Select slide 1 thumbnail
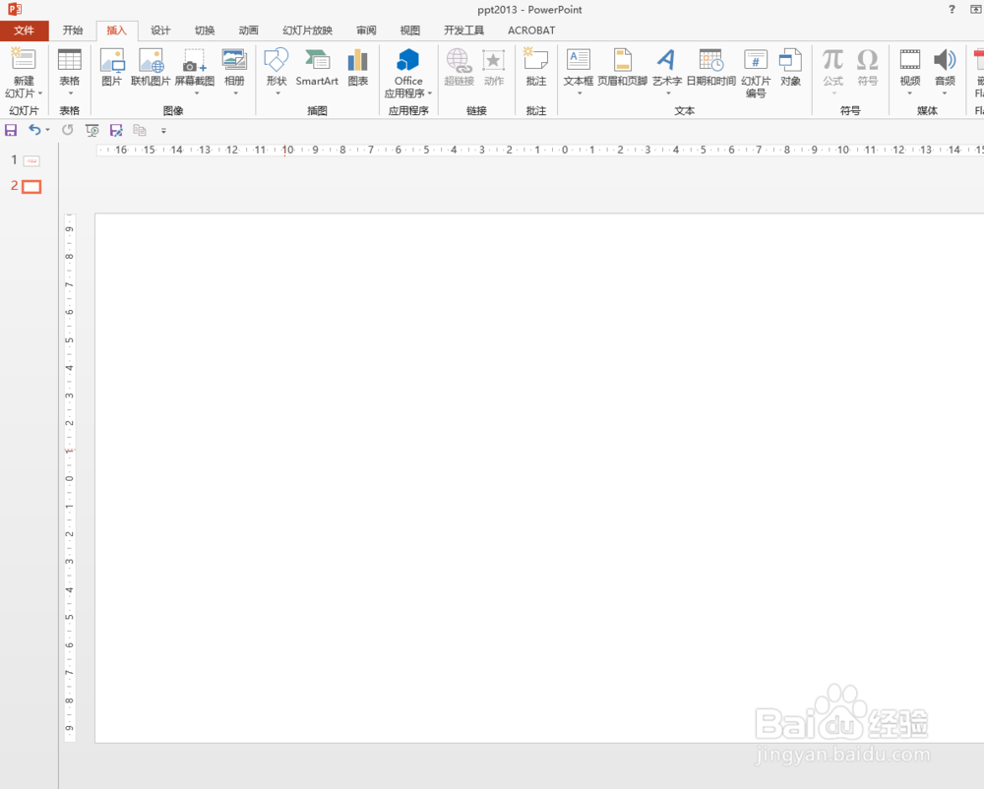This screenshot has width=984, height=789. click(x=31, y=161)
